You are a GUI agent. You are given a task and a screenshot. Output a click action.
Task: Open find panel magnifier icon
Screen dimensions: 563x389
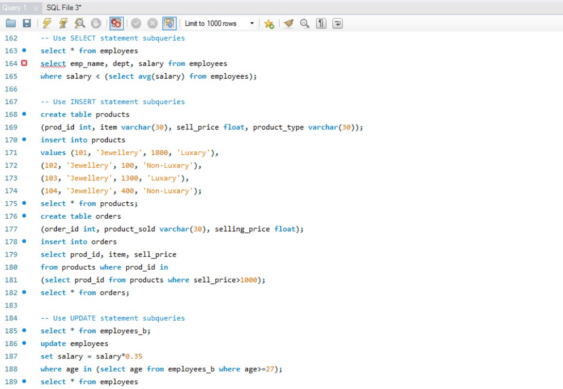[x=305, y=24]
